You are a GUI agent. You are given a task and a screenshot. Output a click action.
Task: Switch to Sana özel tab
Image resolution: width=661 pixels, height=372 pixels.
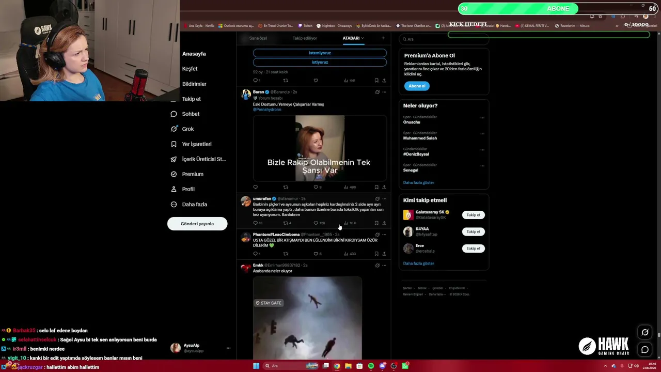(x=258, y=38)
